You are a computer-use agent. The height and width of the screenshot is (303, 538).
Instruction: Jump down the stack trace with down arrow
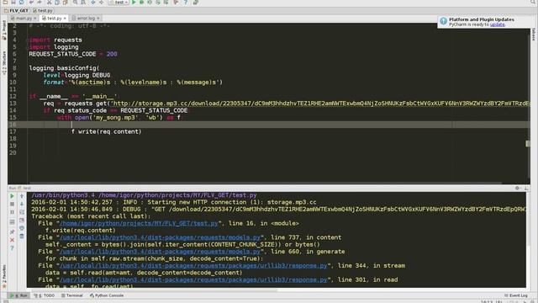(22, 204)
